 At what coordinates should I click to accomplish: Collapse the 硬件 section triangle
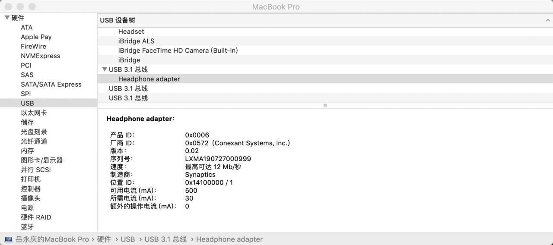coord(7,18)
